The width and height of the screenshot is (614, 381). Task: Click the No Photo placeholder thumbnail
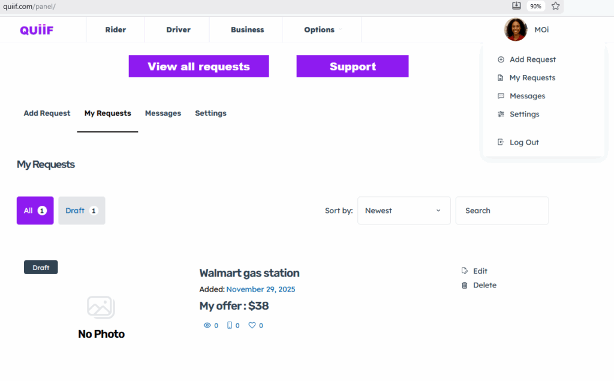pyautogui.click(x=101, y=316)
